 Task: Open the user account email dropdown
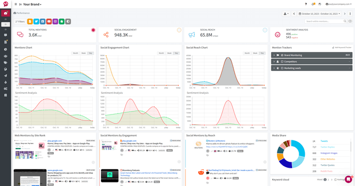338,4
